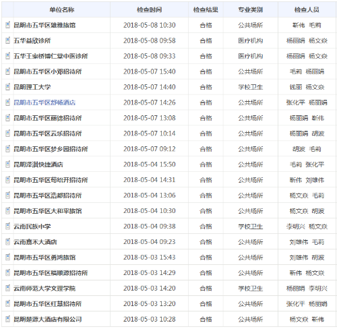The width and height of the screenshot is (337, 329).
Task: Click document icon beside 昆明市五华区小邓招待所
Action: 8,71
